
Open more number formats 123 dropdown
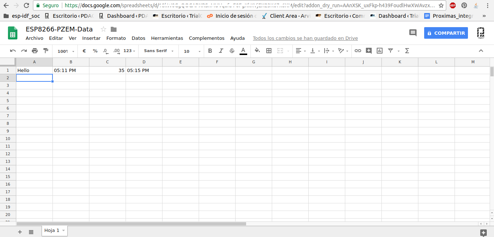[x=129, y=51]
